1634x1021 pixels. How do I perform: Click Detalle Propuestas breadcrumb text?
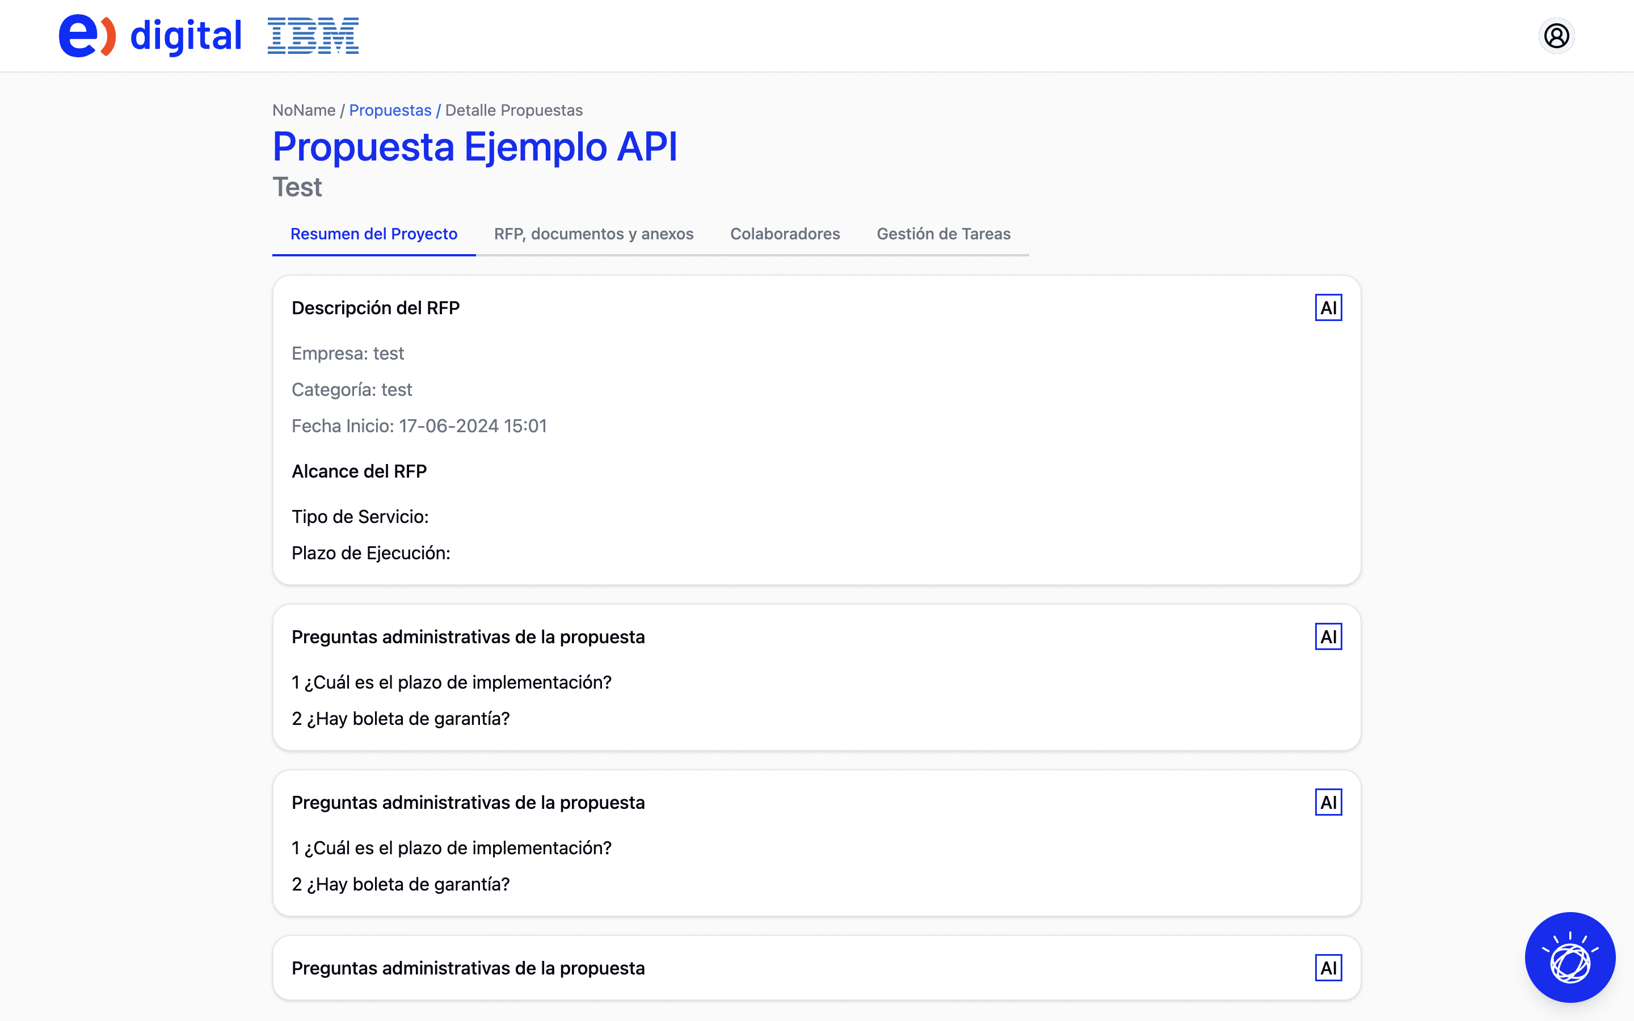[514, 110]
